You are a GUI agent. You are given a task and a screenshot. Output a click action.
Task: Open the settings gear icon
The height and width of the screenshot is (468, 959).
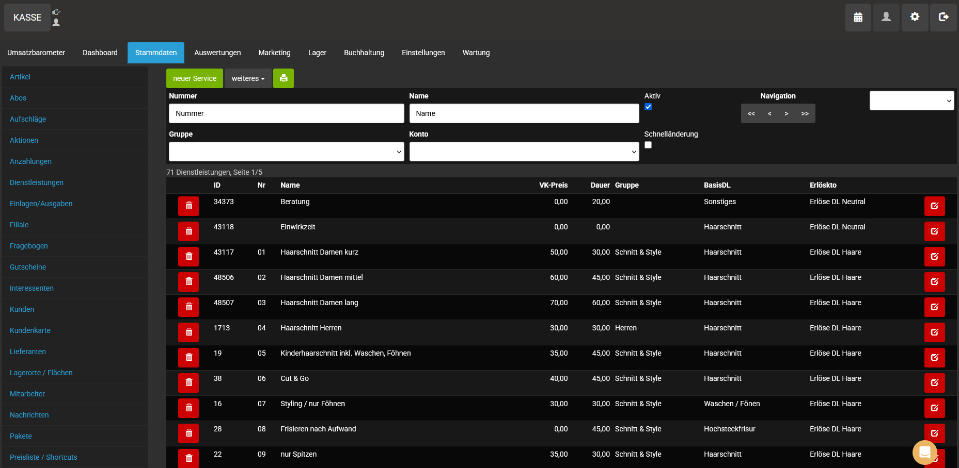[915, 18]
